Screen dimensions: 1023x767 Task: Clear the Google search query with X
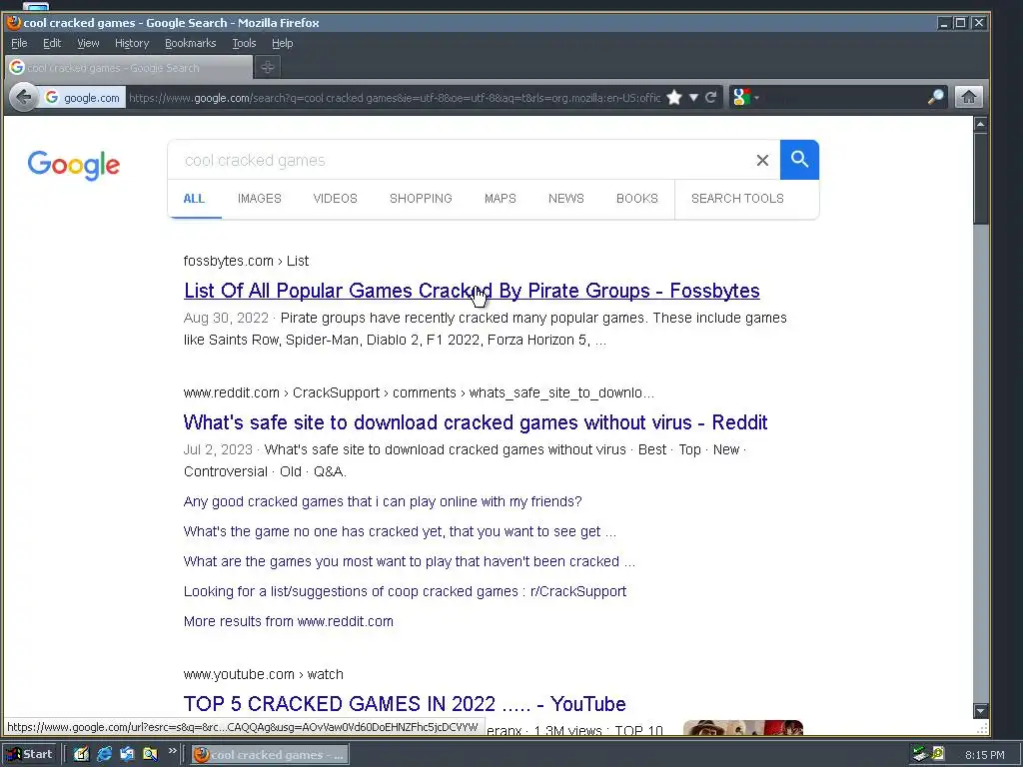tap(762, 161)
